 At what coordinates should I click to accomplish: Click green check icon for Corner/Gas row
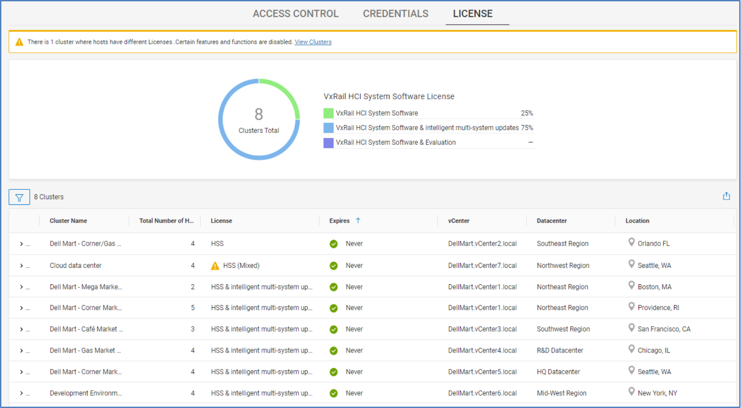pyautogui.click(x=333, y=244)
